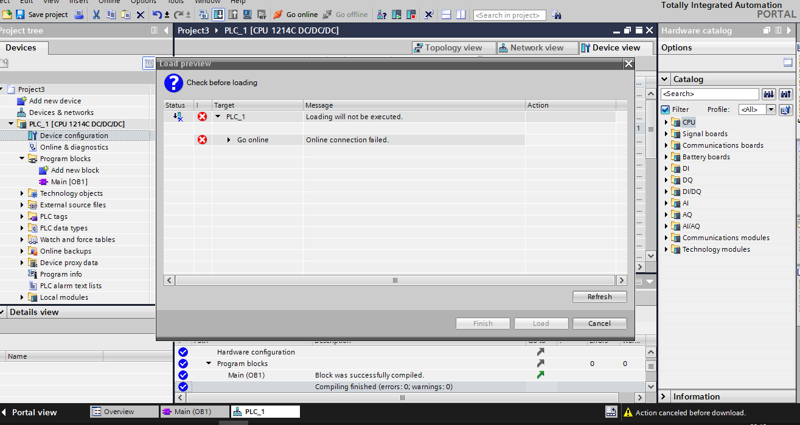Click Split editor space vertically icon
Screen dimensions: 800x425
coord(461,15)
